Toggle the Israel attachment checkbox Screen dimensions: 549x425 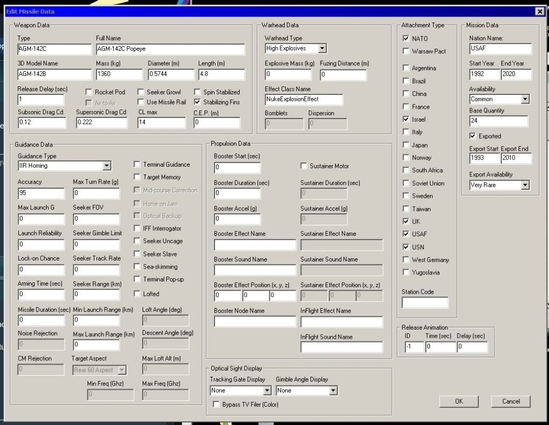[x=406, y=119]
